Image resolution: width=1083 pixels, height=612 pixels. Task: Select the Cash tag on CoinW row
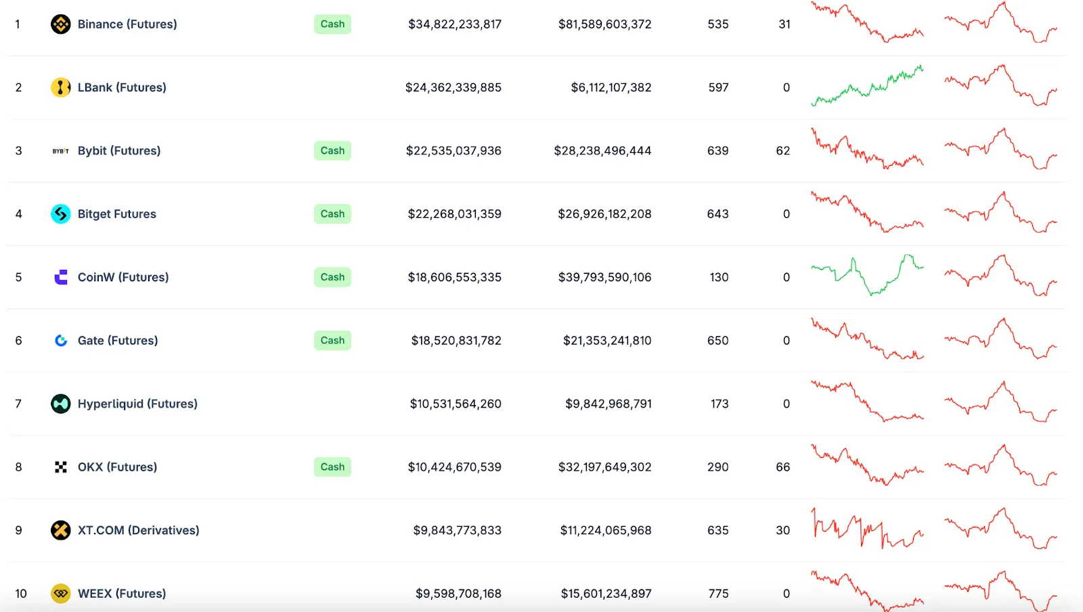tap(332, 277)
